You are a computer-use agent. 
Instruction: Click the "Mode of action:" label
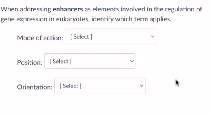pos(40,38)
